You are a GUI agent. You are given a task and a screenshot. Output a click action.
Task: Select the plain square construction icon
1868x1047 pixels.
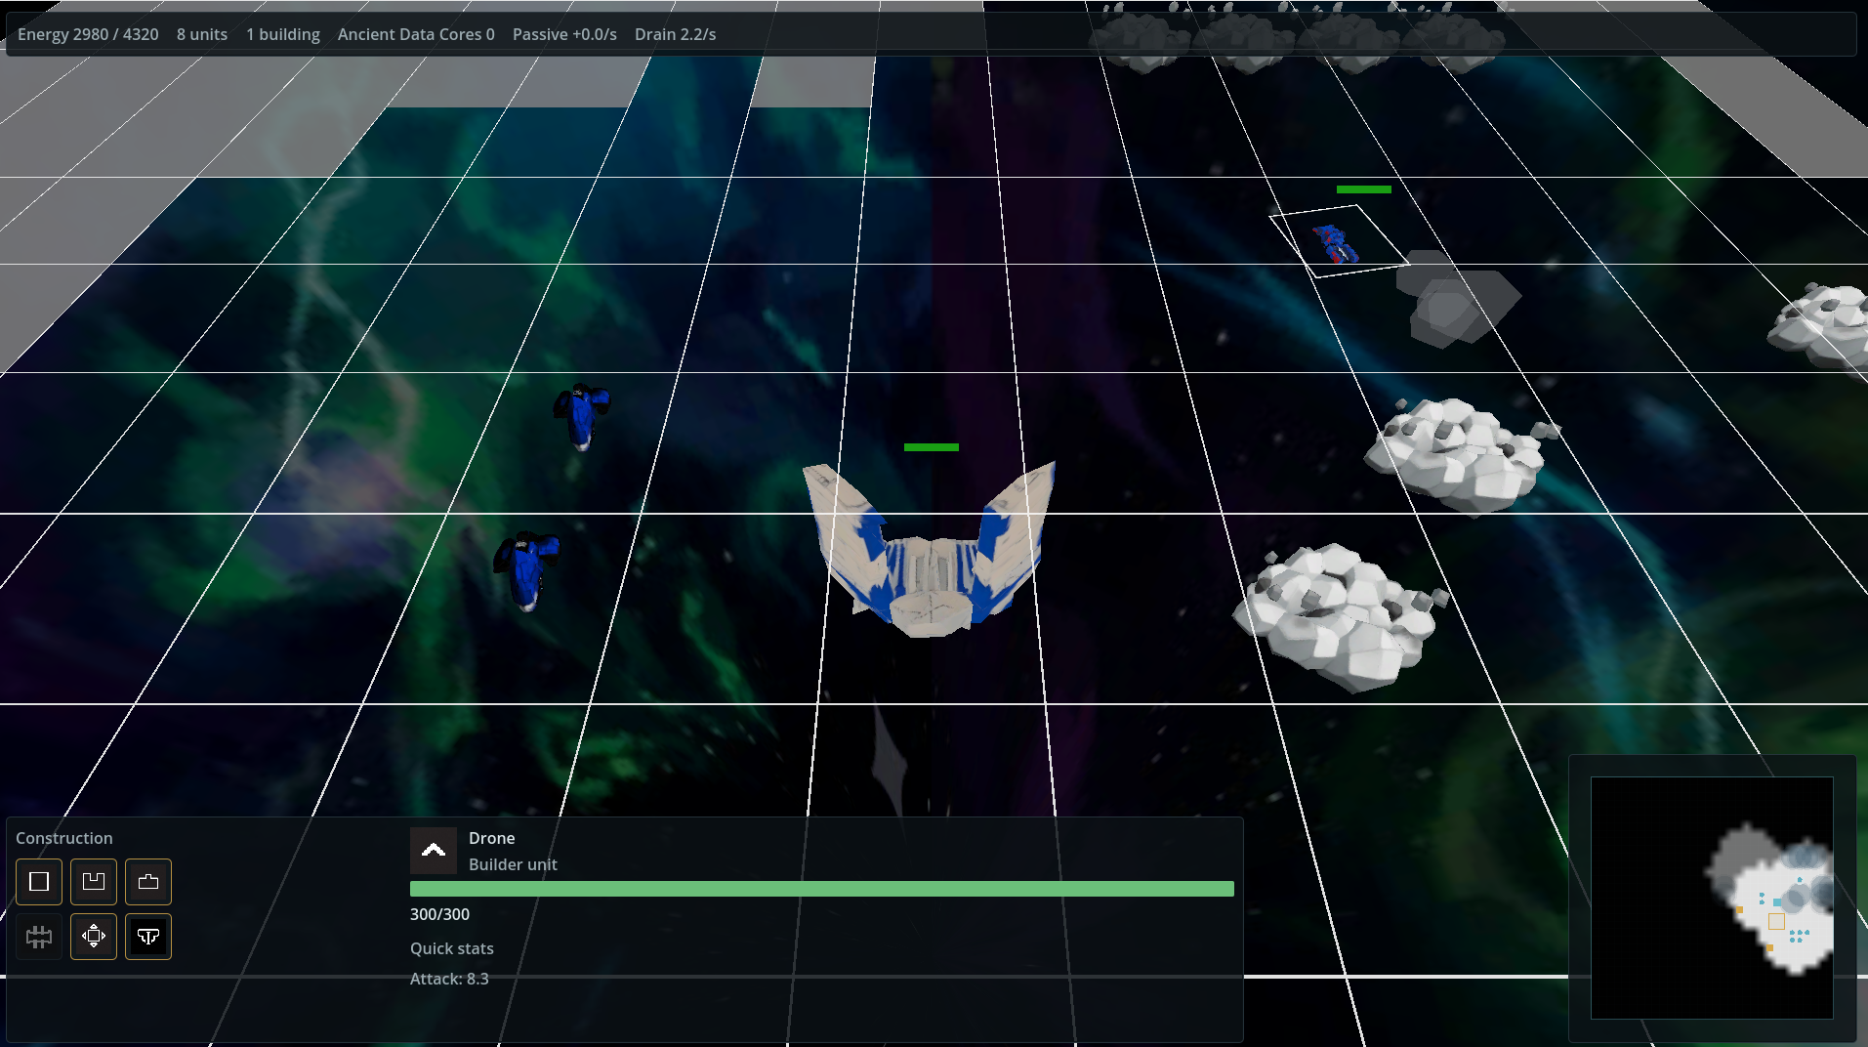click(x=39, y=882)
